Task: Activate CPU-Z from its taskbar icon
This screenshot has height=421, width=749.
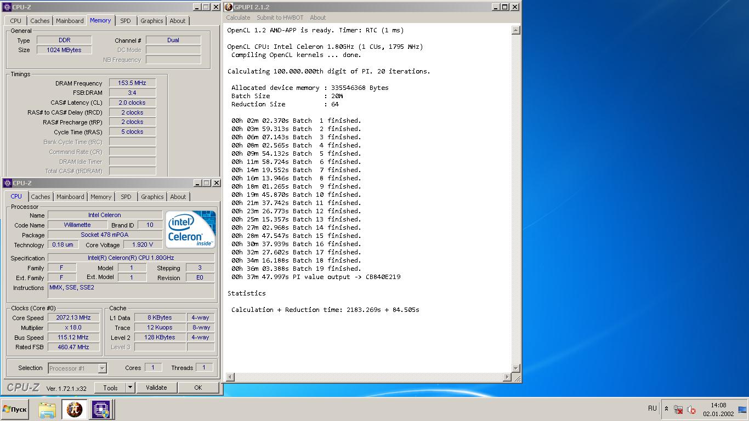Action: [101, 409]
